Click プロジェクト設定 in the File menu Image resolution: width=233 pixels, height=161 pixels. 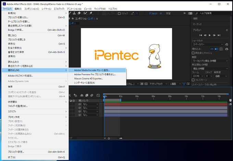point(35,152)
